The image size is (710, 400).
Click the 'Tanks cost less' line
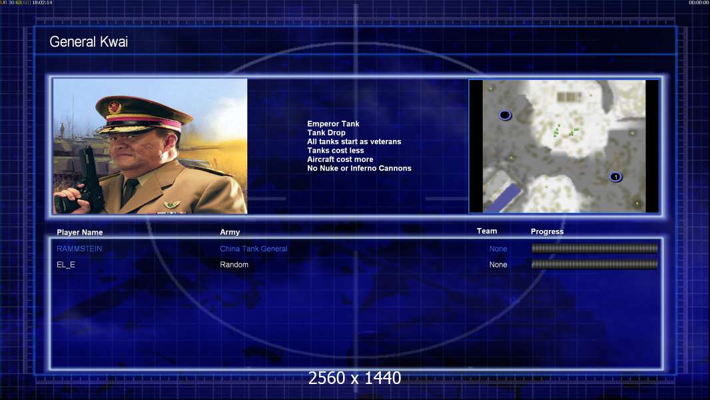pyautogui.click(x=336, y=151)
